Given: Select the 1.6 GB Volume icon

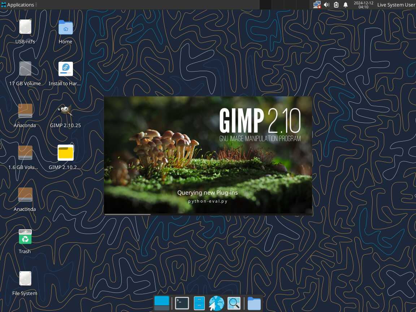Looking at the screenshot, I should point(25,152).
